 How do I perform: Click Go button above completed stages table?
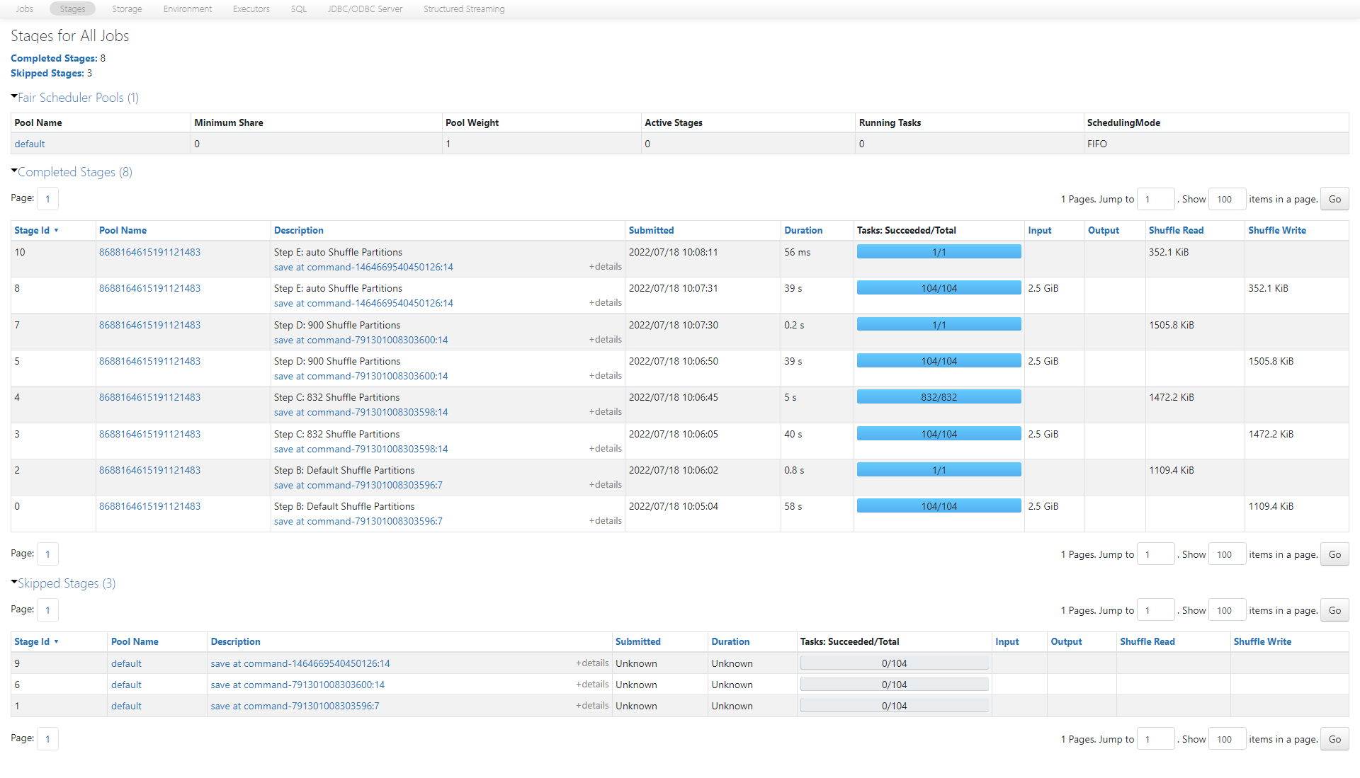point(1334,199)
